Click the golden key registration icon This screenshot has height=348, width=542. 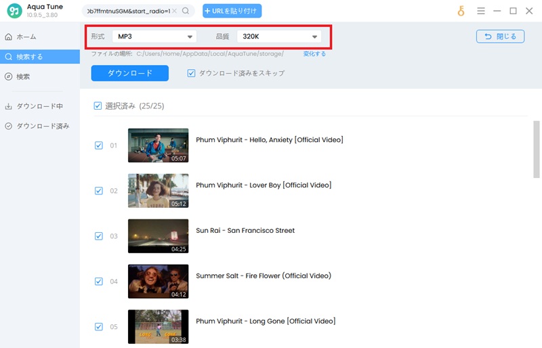coord(461,11)
